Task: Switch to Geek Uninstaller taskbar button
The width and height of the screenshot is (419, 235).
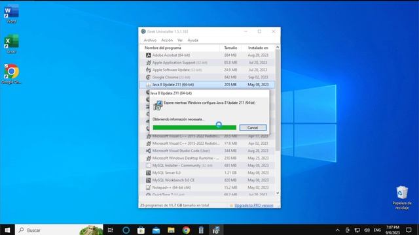Action: pos(201,230)
